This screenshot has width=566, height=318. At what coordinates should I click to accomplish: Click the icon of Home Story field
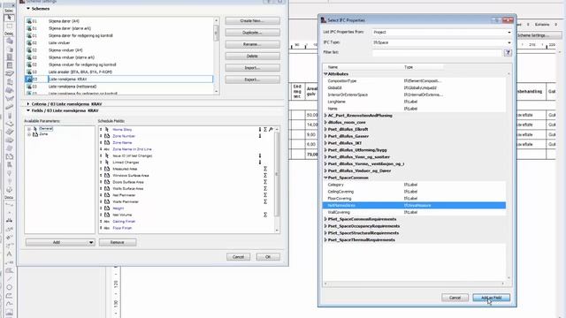[x=107, y=130]
